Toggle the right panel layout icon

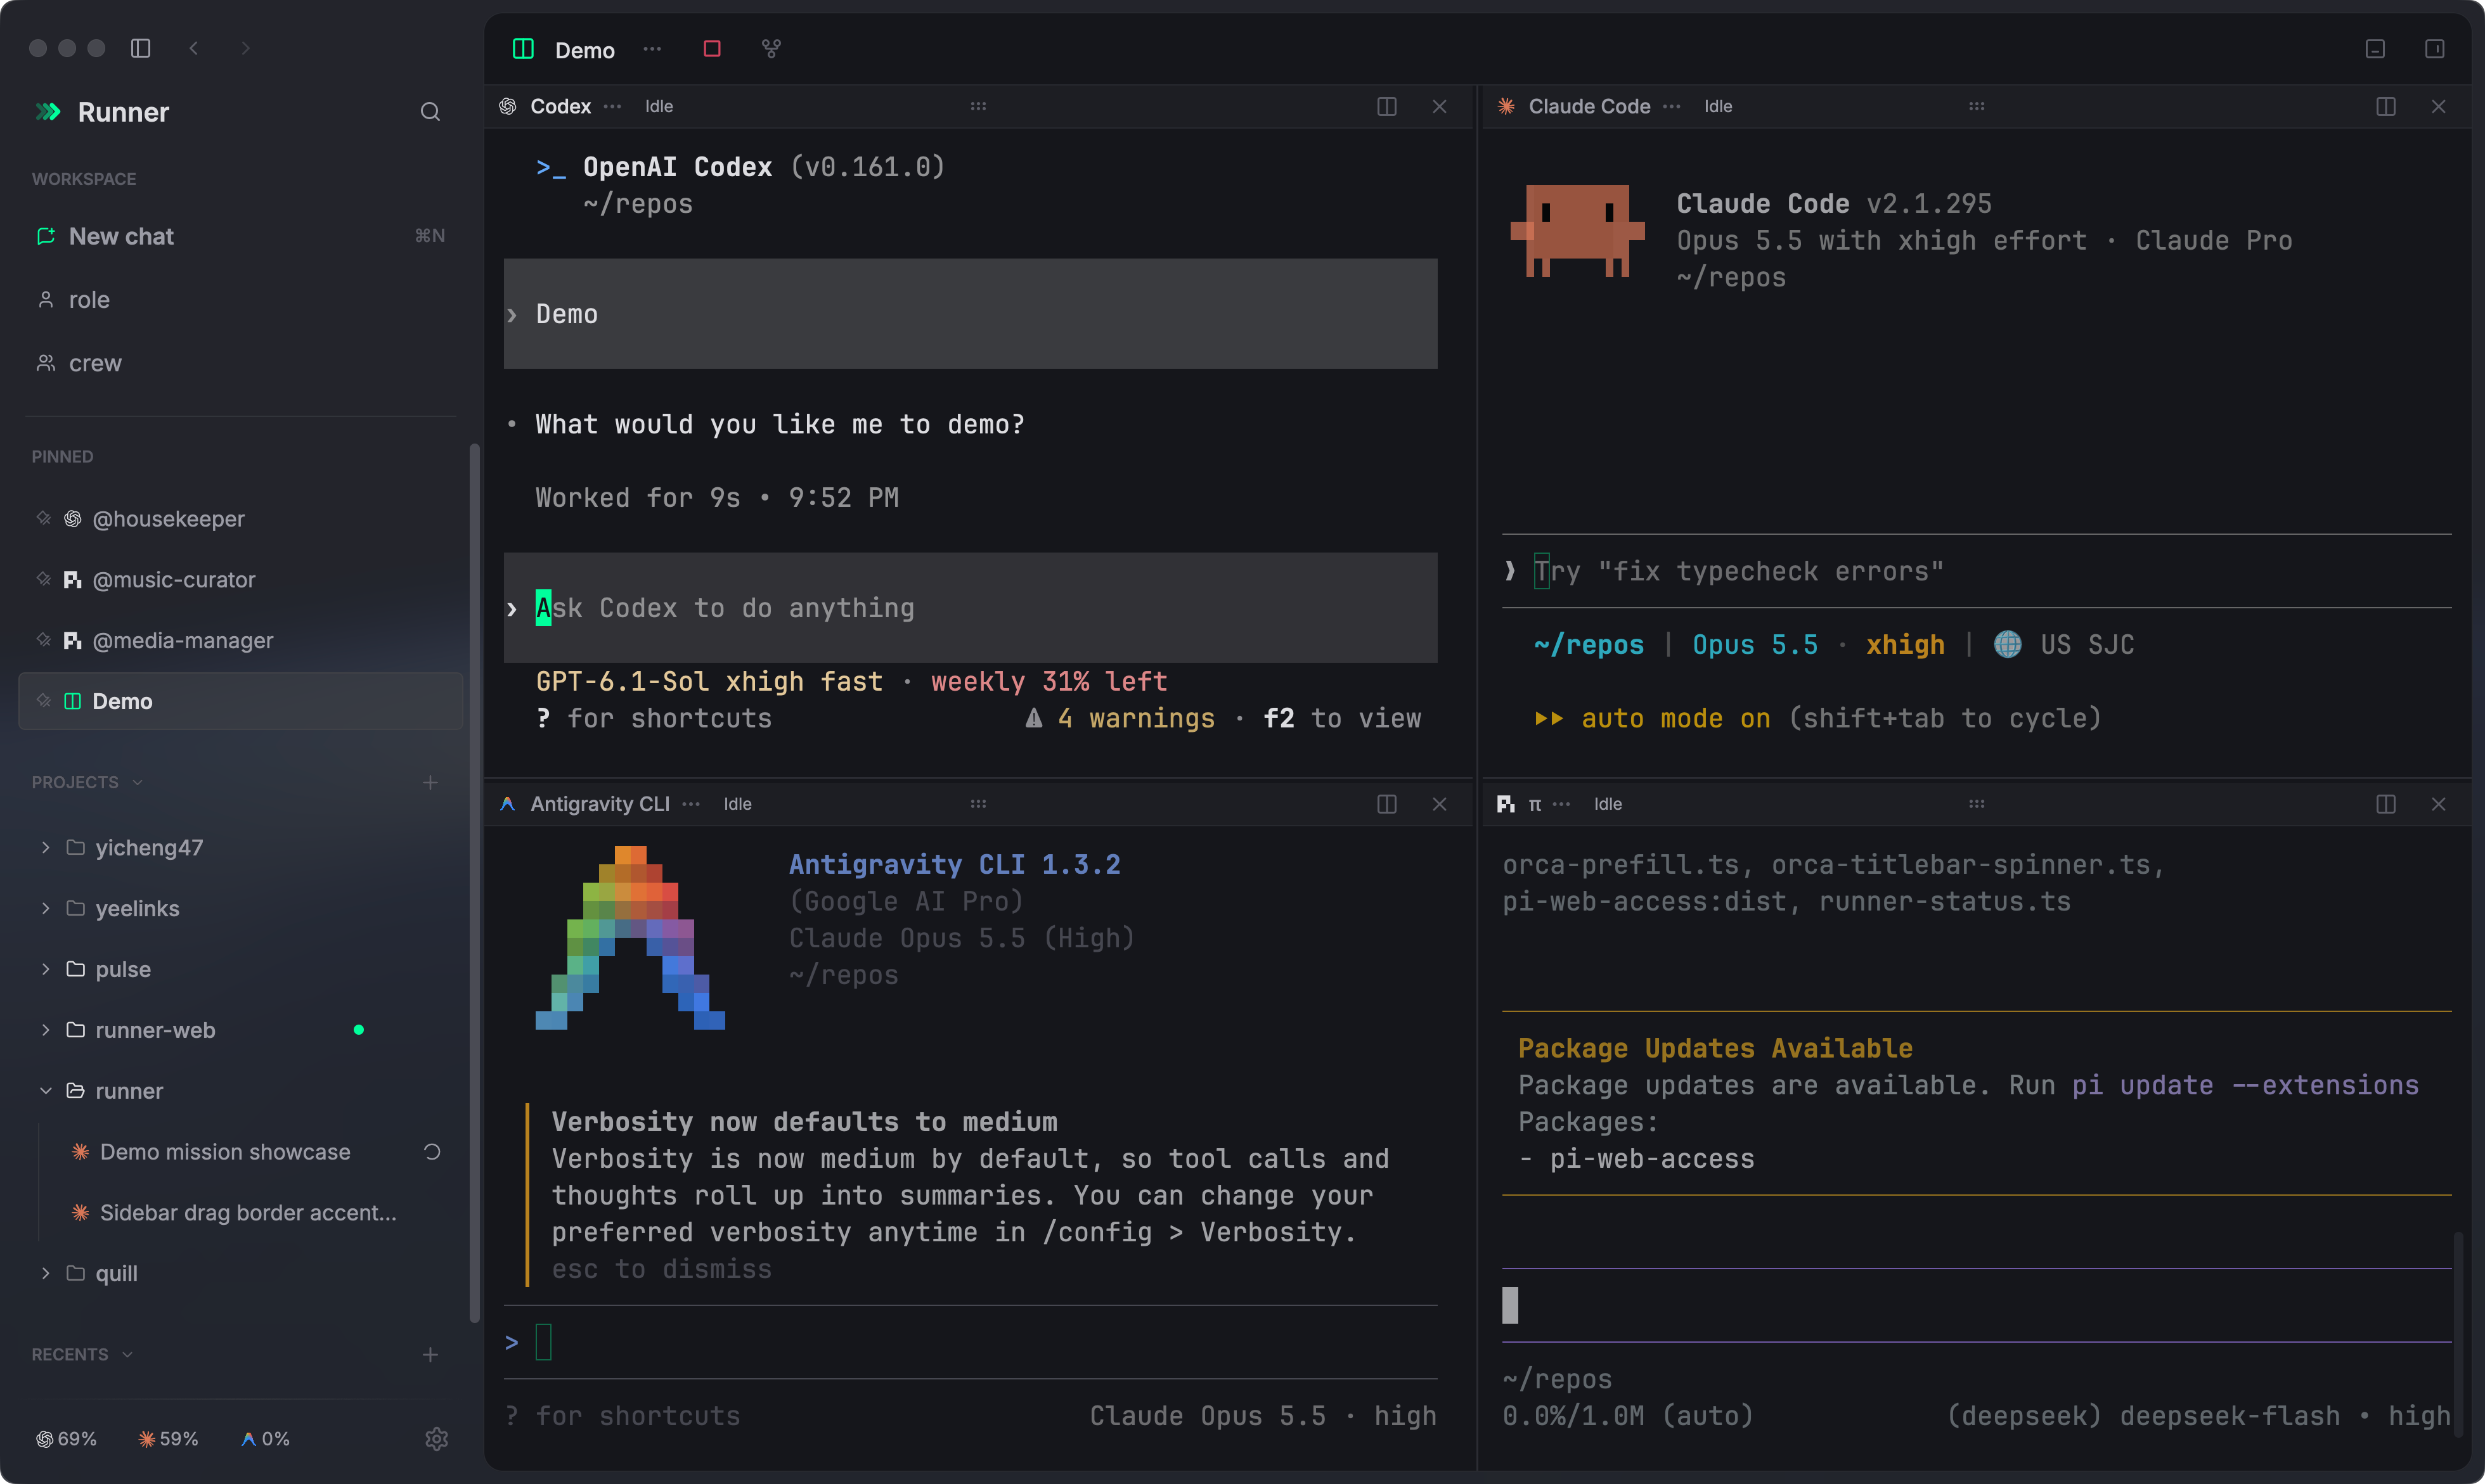2435,49
